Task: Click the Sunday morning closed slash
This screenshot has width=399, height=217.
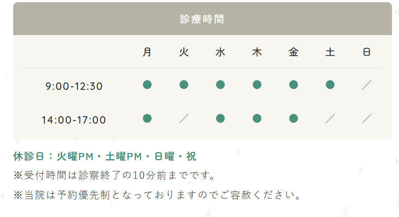Action: coord(367,85)
